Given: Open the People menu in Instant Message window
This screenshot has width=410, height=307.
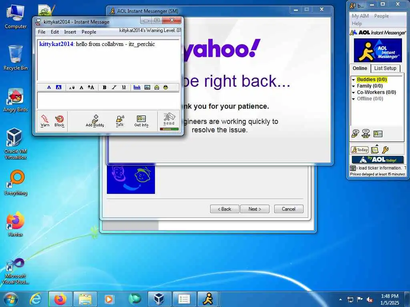Looking at the screenshot, I should 89,32.
